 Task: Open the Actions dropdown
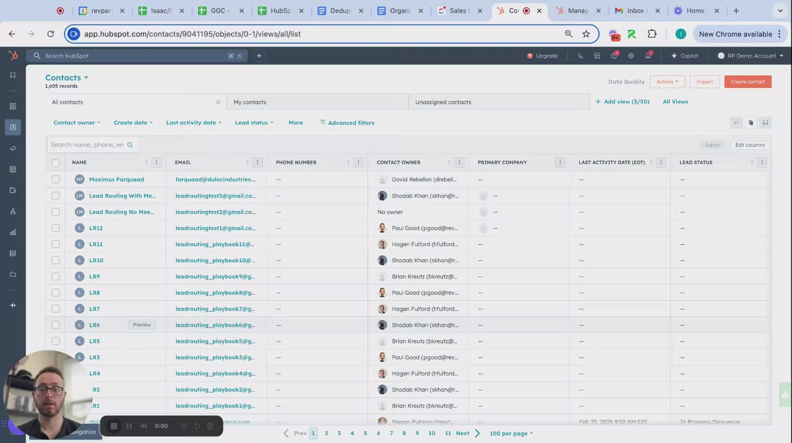pyautogui.click(x=667, y=82)
